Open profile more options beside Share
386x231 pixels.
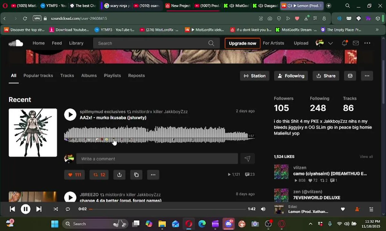[367, 76]
